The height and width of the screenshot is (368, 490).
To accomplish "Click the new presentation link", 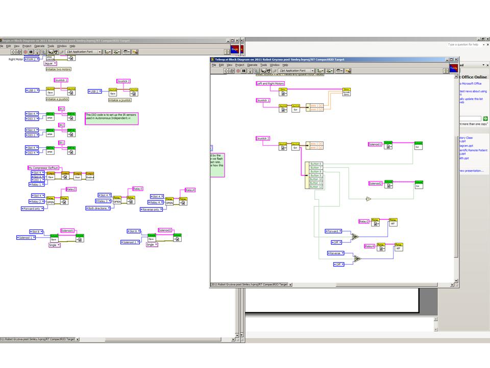I will [471, 171].
